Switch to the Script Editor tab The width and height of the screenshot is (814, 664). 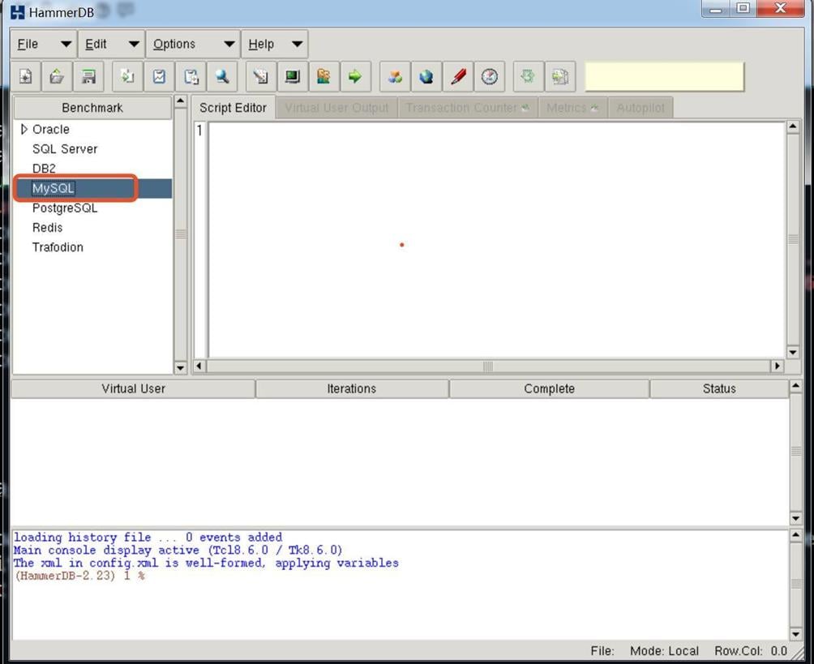pos(233,108)
